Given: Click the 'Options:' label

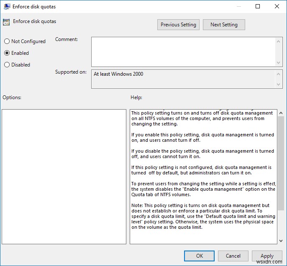Looking at the screenshot, I should point(12,97).
